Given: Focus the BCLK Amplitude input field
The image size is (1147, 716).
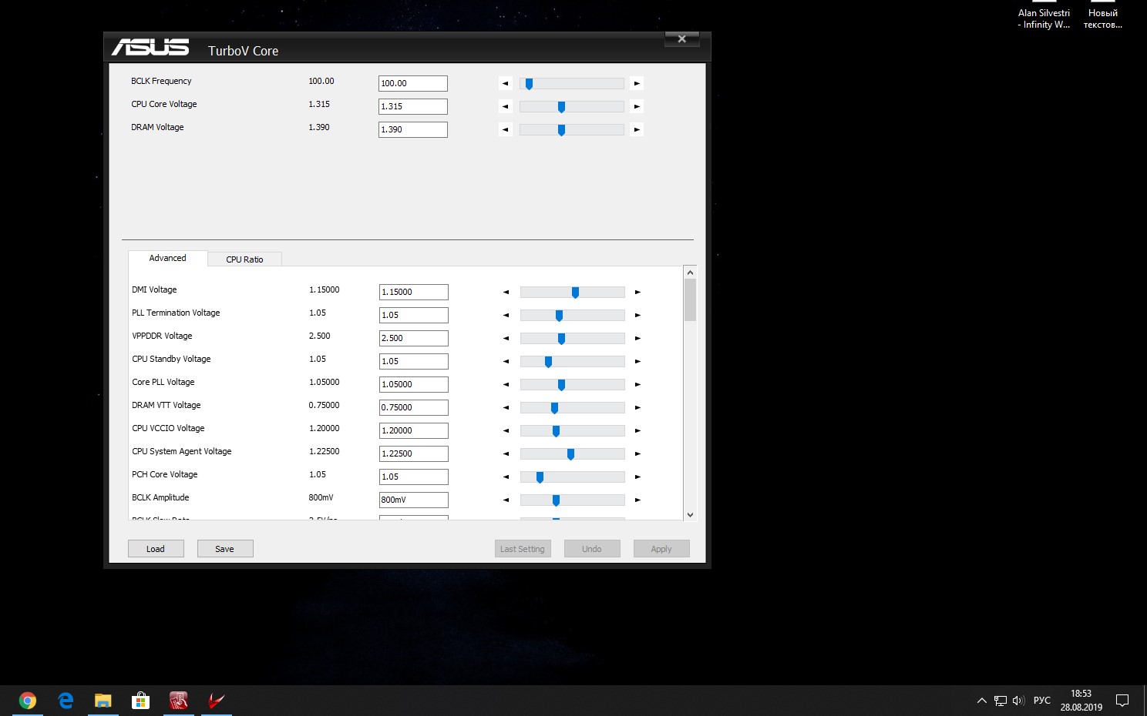Looking at the screenshot, I should (x=414, y=500).
